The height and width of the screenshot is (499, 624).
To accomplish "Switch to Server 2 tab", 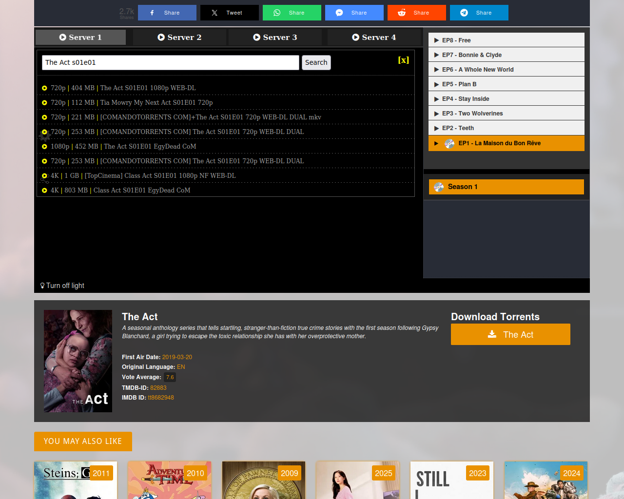I will tap(179, 37).
